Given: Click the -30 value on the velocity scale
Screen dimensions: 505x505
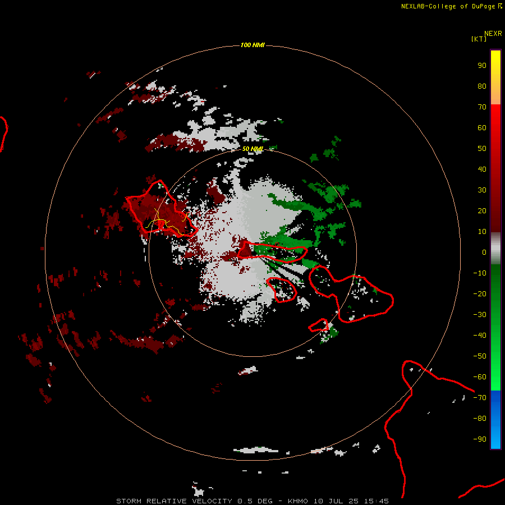Looking at the screenshot, I should click(x=480, y=315).
